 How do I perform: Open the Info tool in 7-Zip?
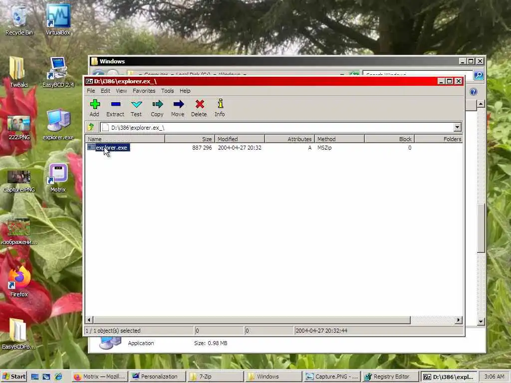pos(220,108)
